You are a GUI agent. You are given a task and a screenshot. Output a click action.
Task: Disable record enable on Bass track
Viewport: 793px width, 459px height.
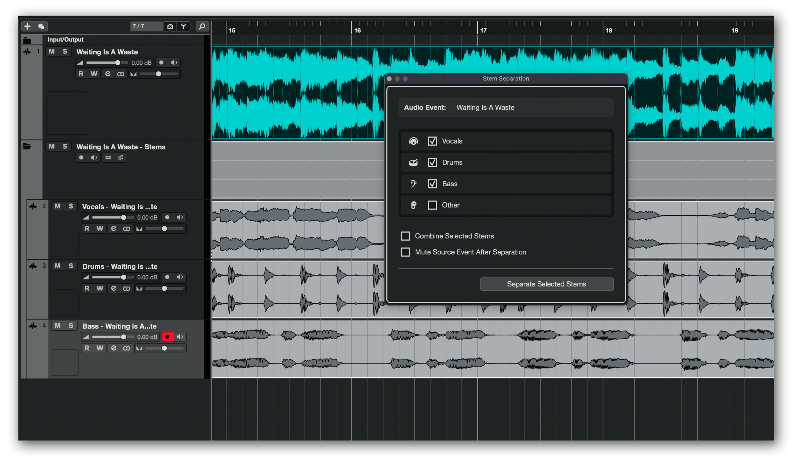(167, 337)
